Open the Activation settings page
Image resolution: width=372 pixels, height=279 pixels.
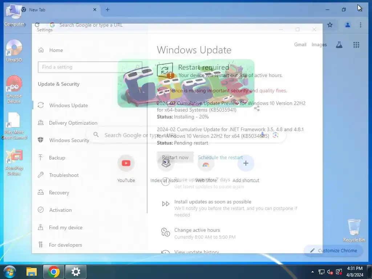click(x=54, y=210)
